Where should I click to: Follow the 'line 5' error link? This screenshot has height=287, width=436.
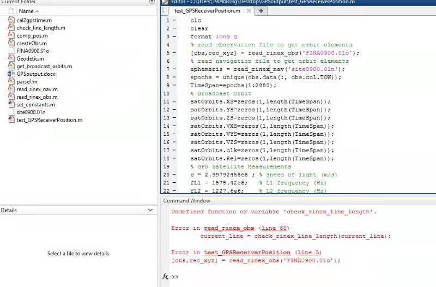(x=308, y=252)
